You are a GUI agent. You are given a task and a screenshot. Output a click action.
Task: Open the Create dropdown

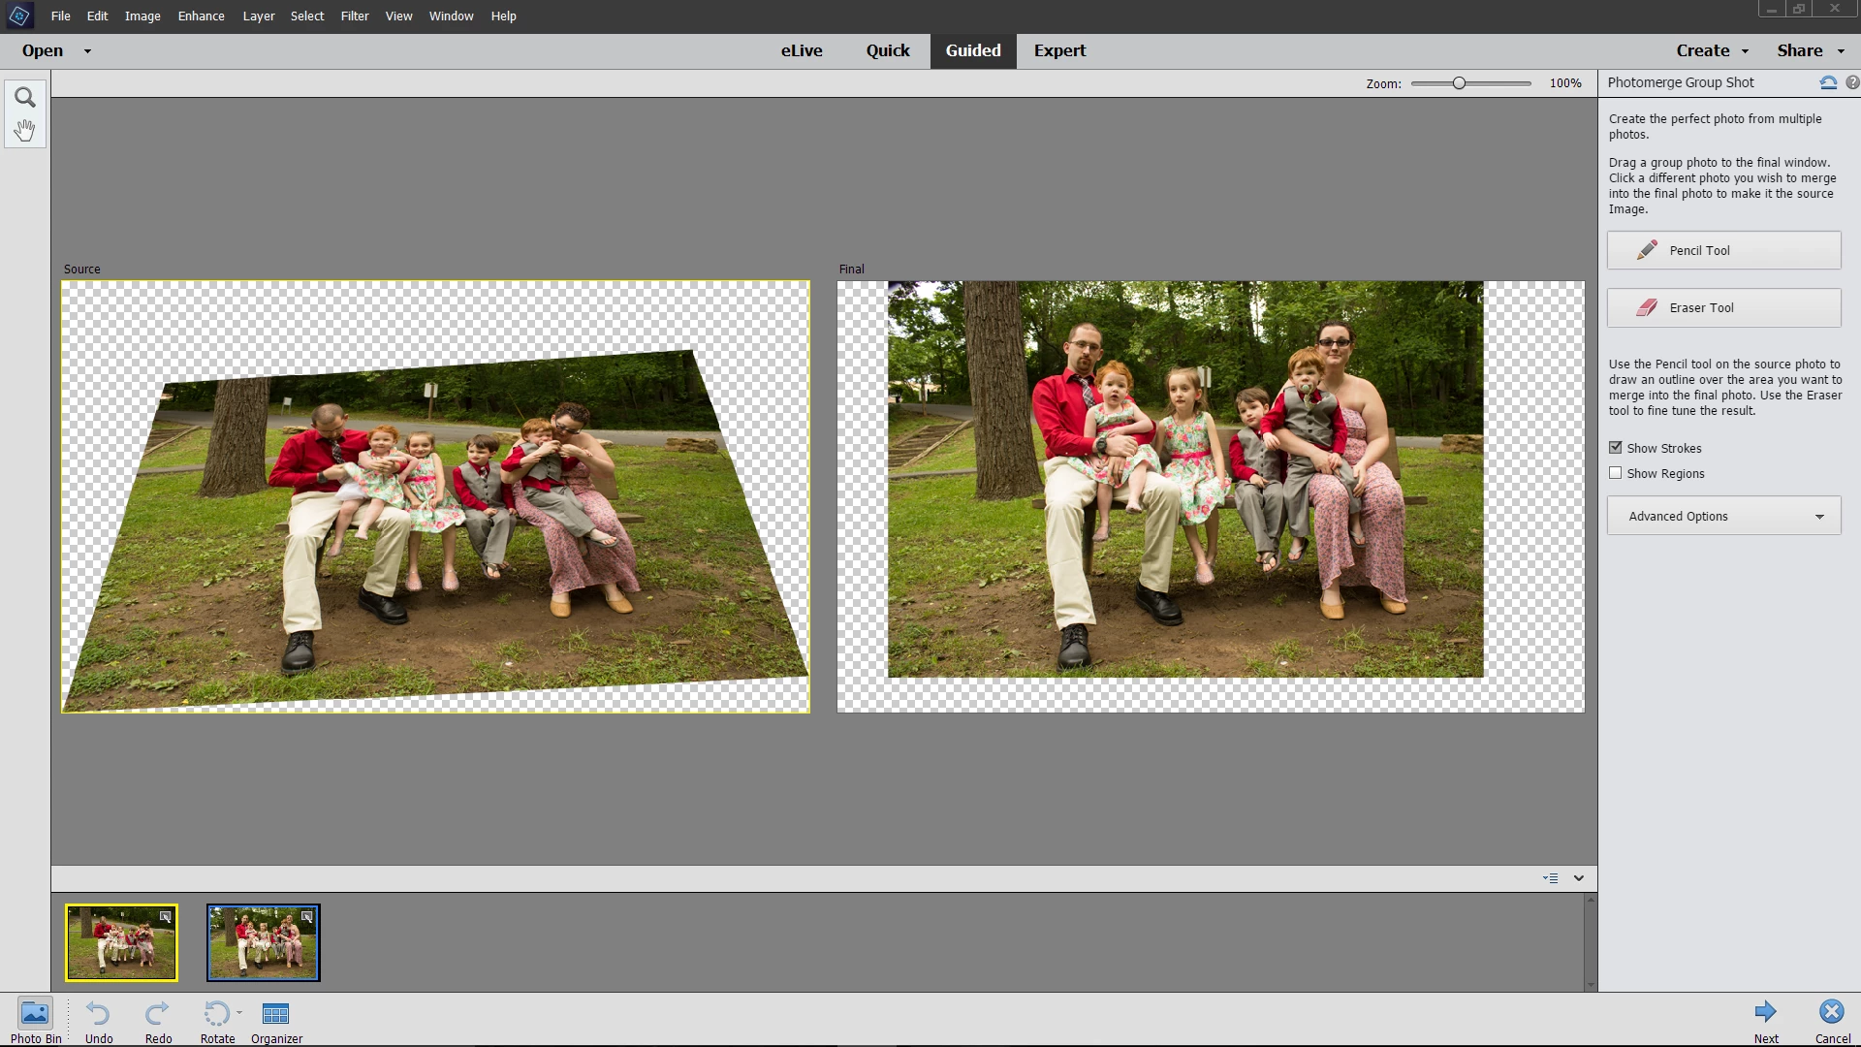pos(1712,50)
